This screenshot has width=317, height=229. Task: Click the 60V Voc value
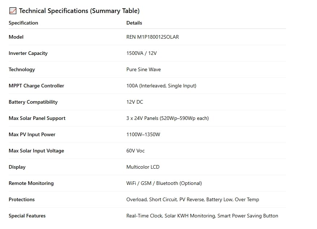(x=135, y=151)
